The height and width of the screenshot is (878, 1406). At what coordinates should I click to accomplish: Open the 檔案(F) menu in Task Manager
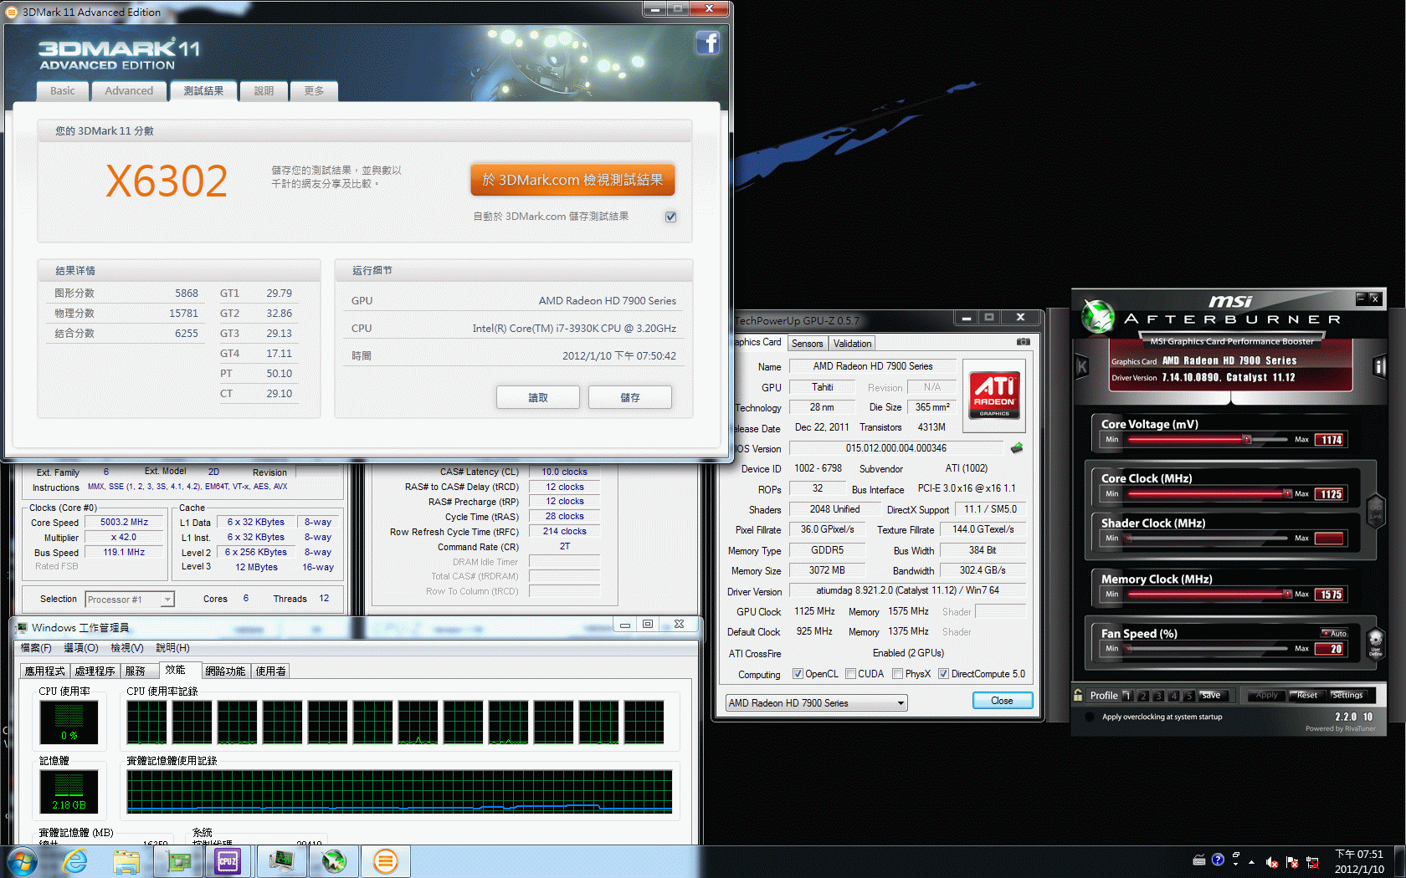coord(36,648)
